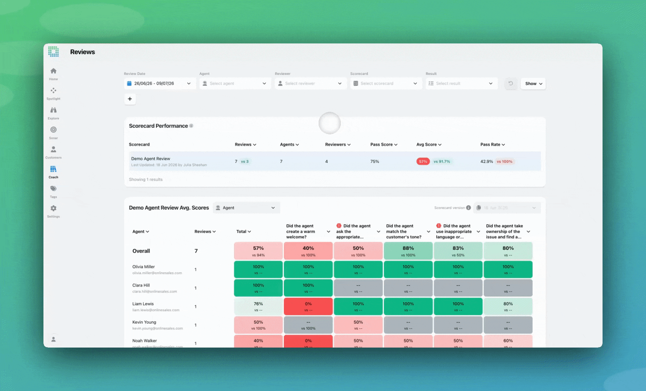Open the Scorecard version date dropdown
The height and width of the screenshot is (391, 646).
pyautogui.click(x=507, y=208)
